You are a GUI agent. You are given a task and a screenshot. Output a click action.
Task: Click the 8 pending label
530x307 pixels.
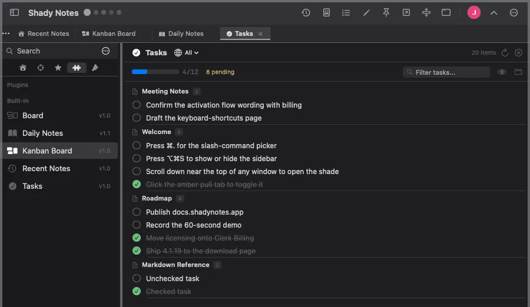220,72
